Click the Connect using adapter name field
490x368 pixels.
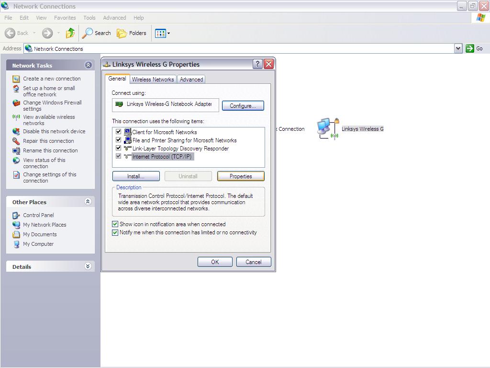pos(165,104)
